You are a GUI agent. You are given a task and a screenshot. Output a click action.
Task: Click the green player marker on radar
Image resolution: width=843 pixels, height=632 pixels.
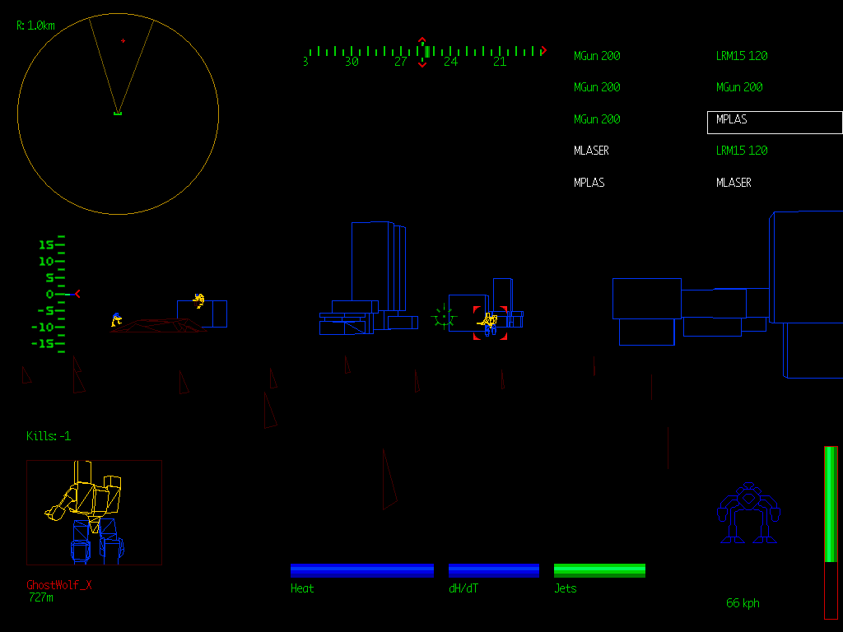point(118,113)
